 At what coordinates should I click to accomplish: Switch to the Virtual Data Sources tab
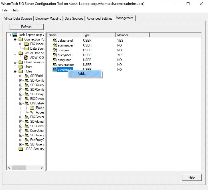coord(18,19)
